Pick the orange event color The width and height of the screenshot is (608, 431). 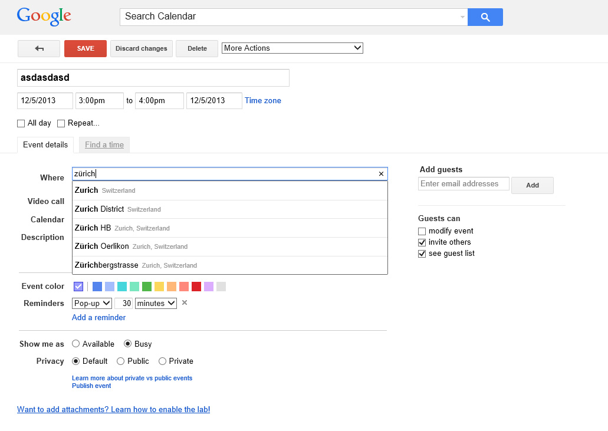pyautogui.click(x=172, y=287)
